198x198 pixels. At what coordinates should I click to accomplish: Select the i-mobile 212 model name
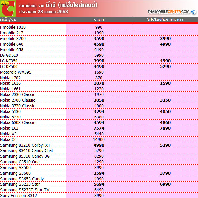point(12,33)
